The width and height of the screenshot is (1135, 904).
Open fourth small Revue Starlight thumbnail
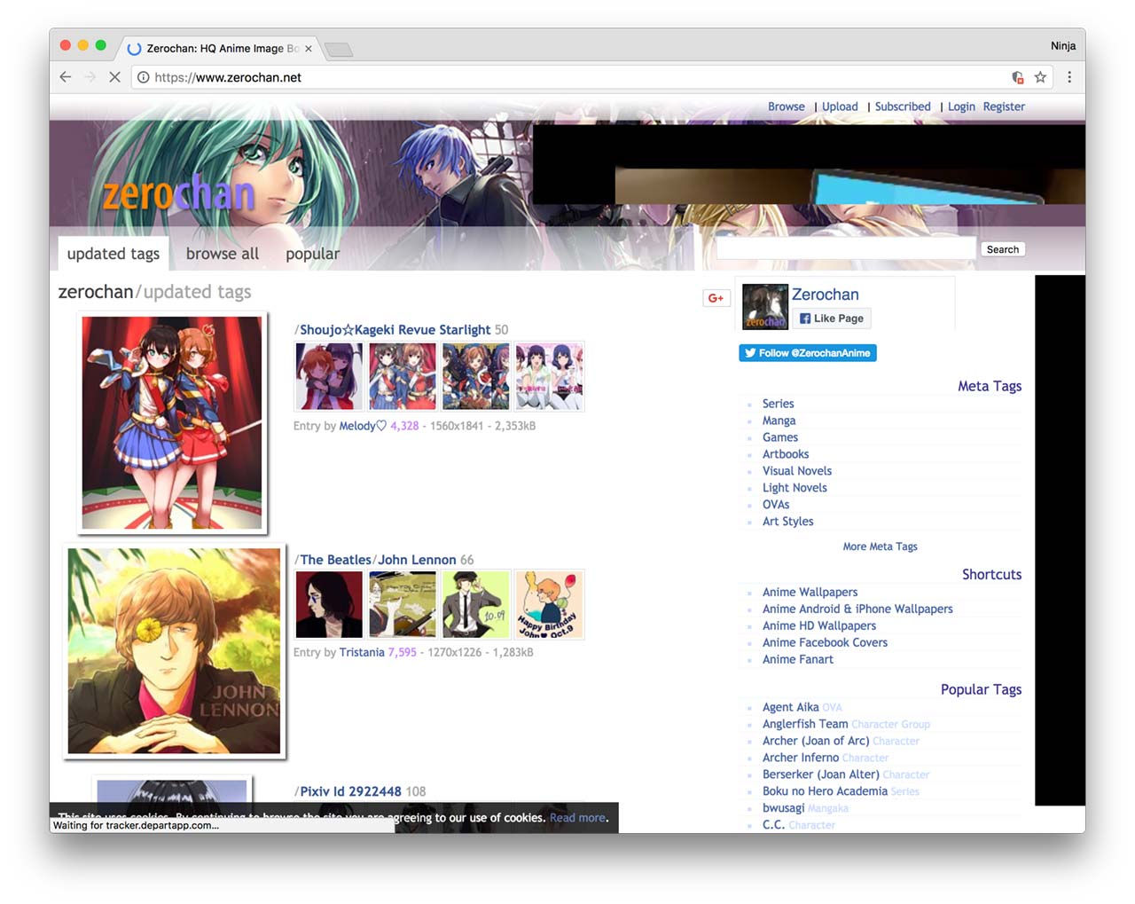550,377
